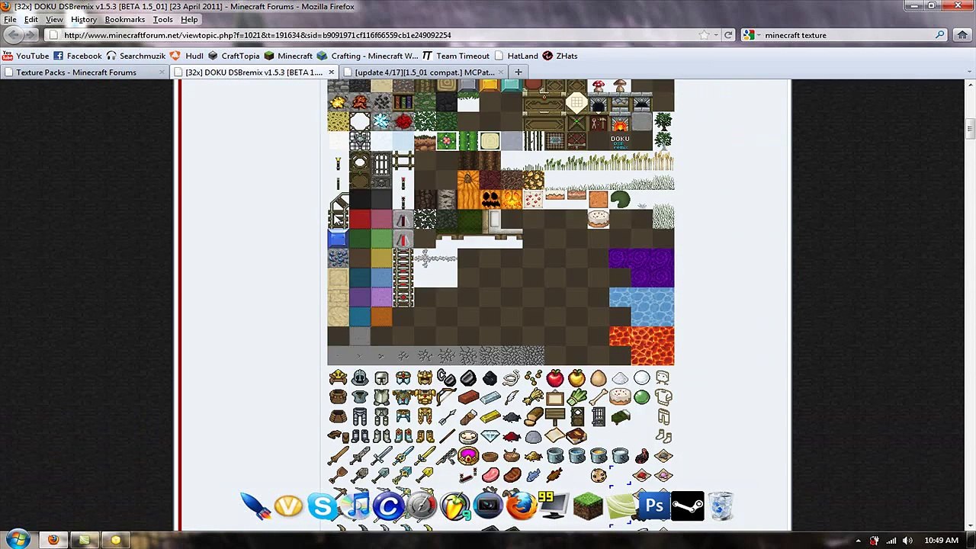Open FL Studio from the dock

click(x=454, y=506)
